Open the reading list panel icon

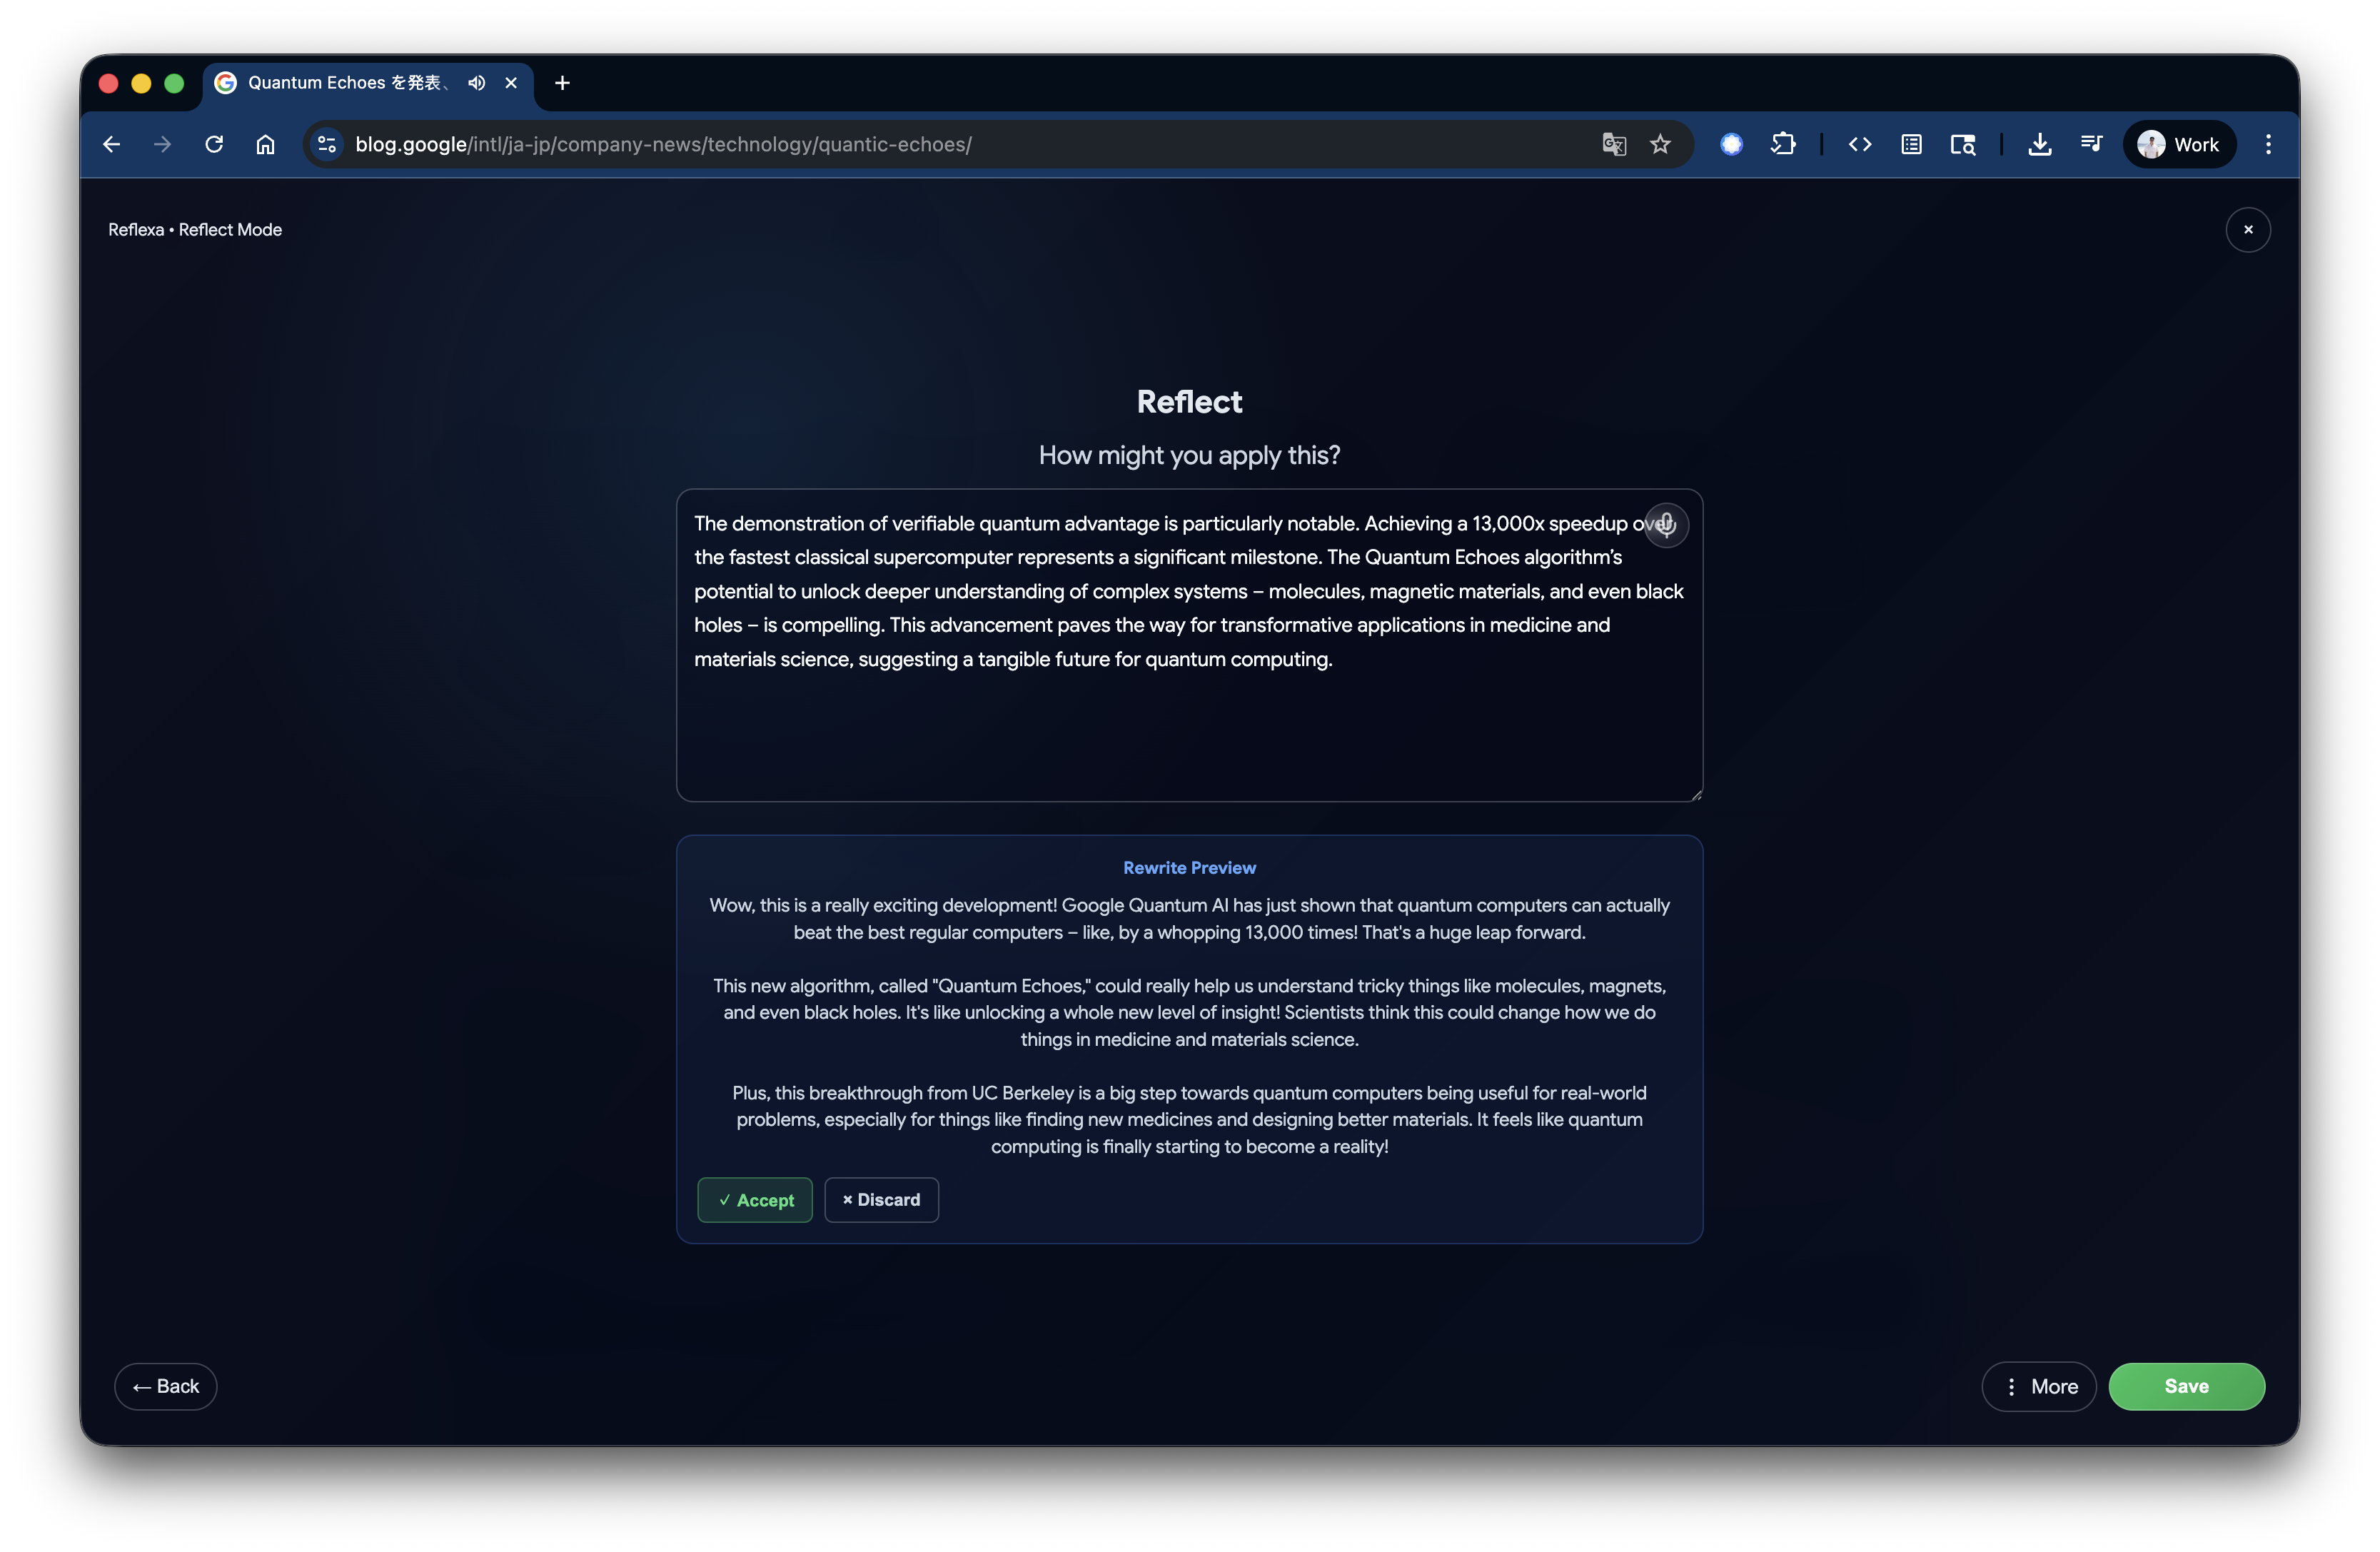tap(1911, 144)
